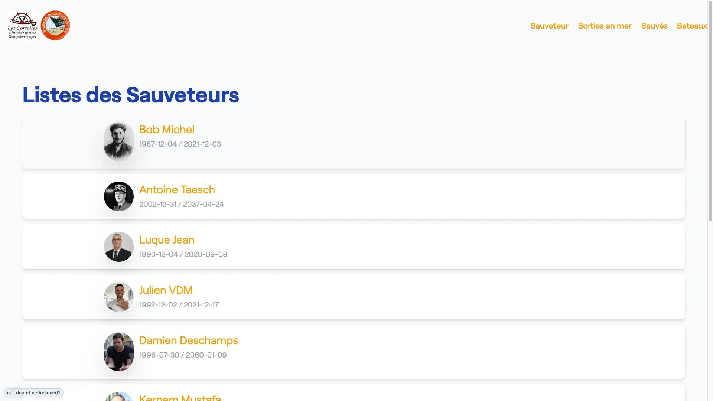Open the partially visible Kernem Mustafa entry
The width and height of the screenshot is (713, 401).
click(180, 397)
